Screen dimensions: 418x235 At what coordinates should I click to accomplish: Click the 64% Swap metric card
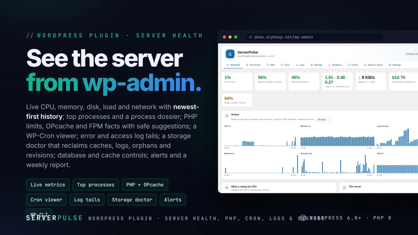click(x=237, y=100)
